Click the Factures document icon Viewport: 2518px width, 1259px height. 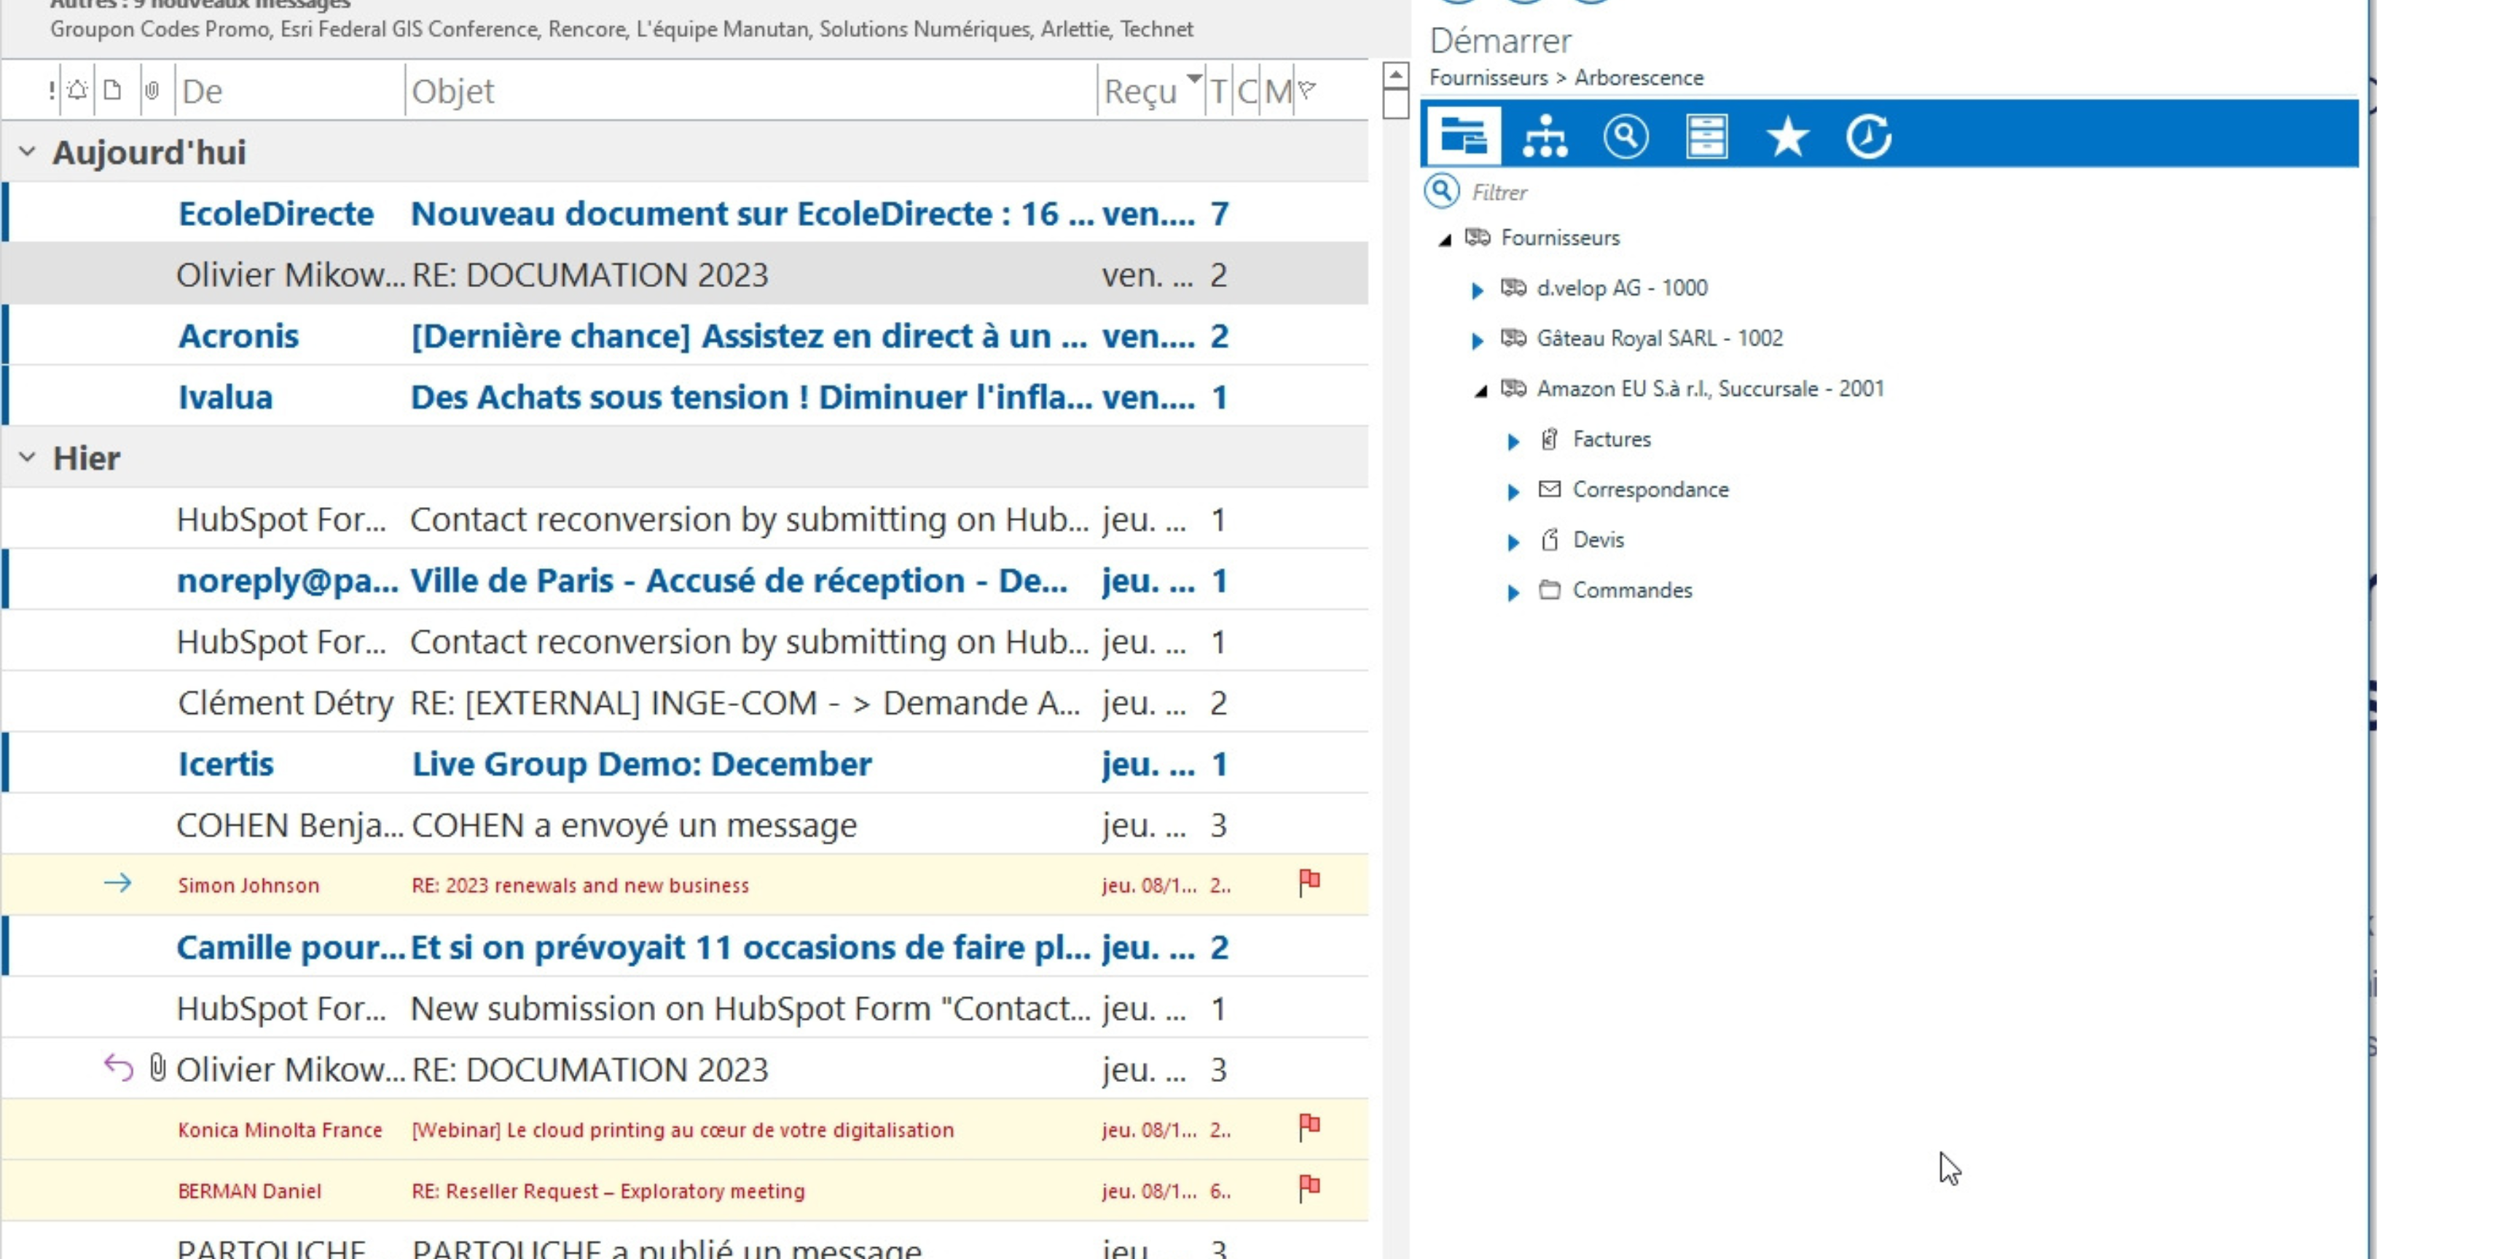(x=1549, y=439)
